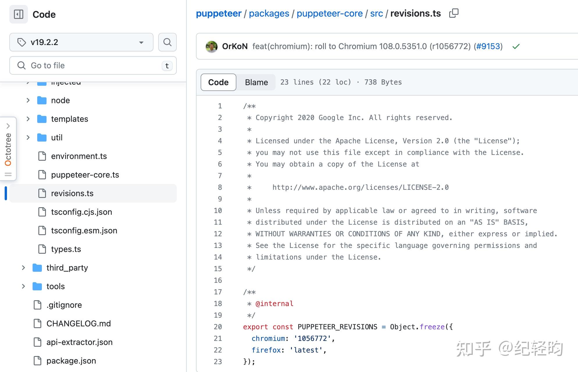Viewport: 578px width, 372px height.
Task: Open the Octotree side tab
Action: pyautogui.click(x=8, y=149)
